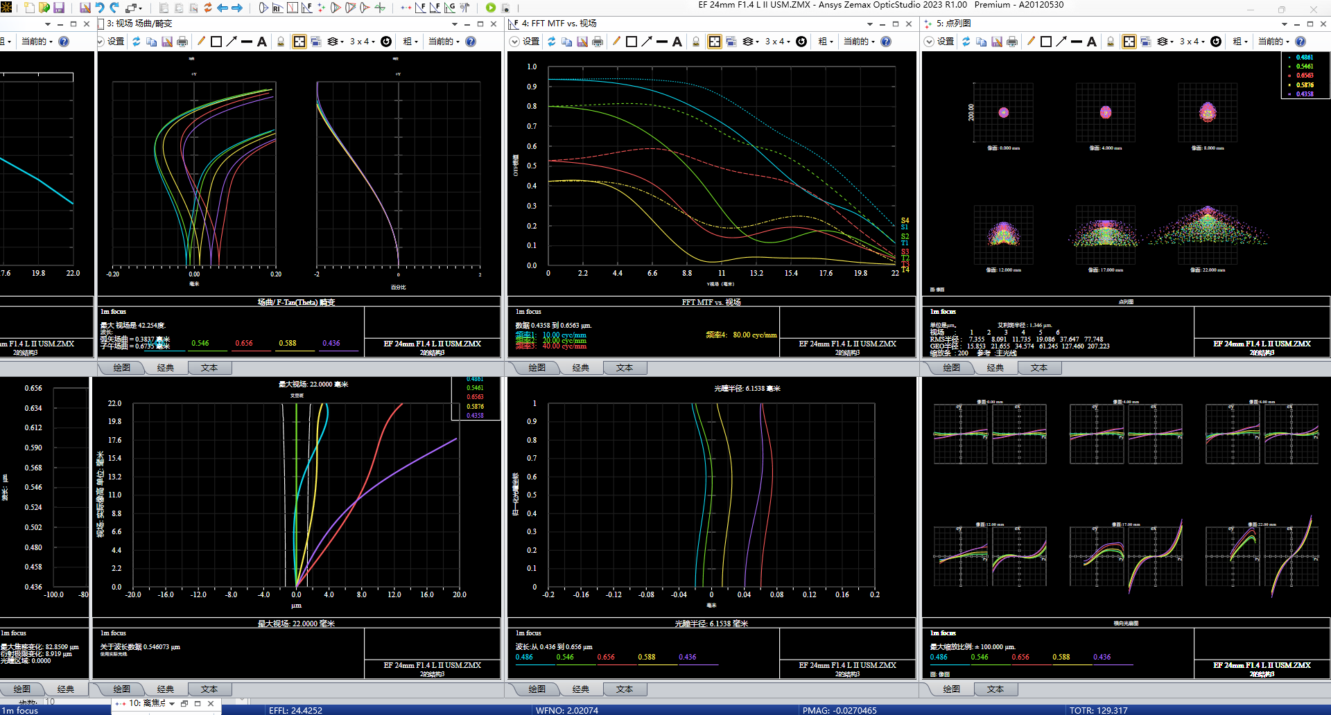The width and height of the screenshot is (1331, 715).
Task: Open the FFT MTF window title dropdown arrow
Action: click(870, 24)
